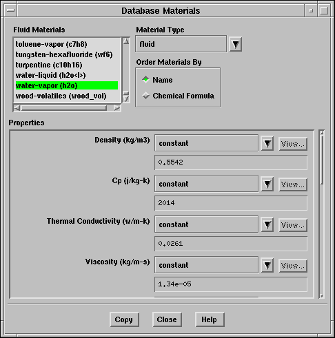The width and height of the screenshot is (335, 338).
Task: Open the Material Type dropdown arrow
Action: pyautogui.click(x=236, y=44)
